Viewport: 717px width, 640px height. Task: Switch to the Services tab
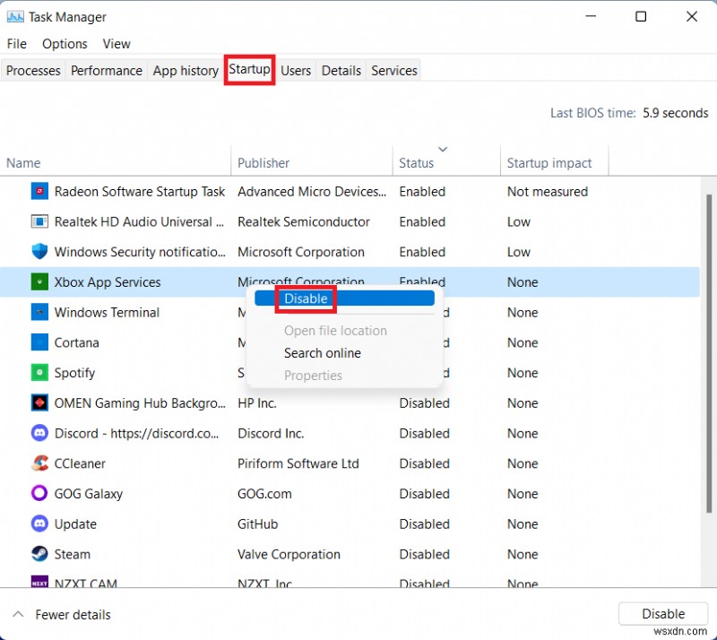(x=393, y=70)
